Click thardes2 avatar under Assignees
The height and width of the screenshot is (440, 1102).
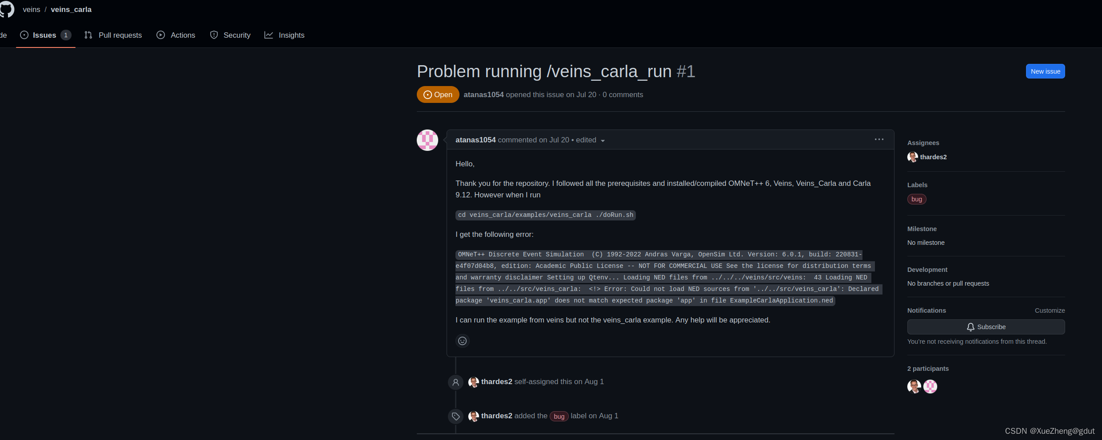(x=913, y=157)
